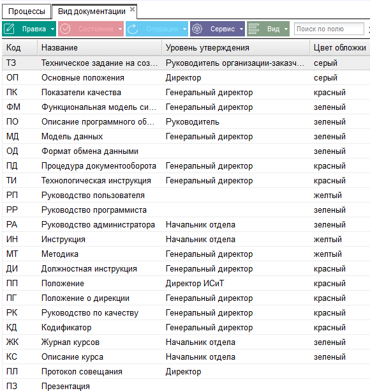
Task: Select the Модель данных row
Action: [x=186, y=136]
